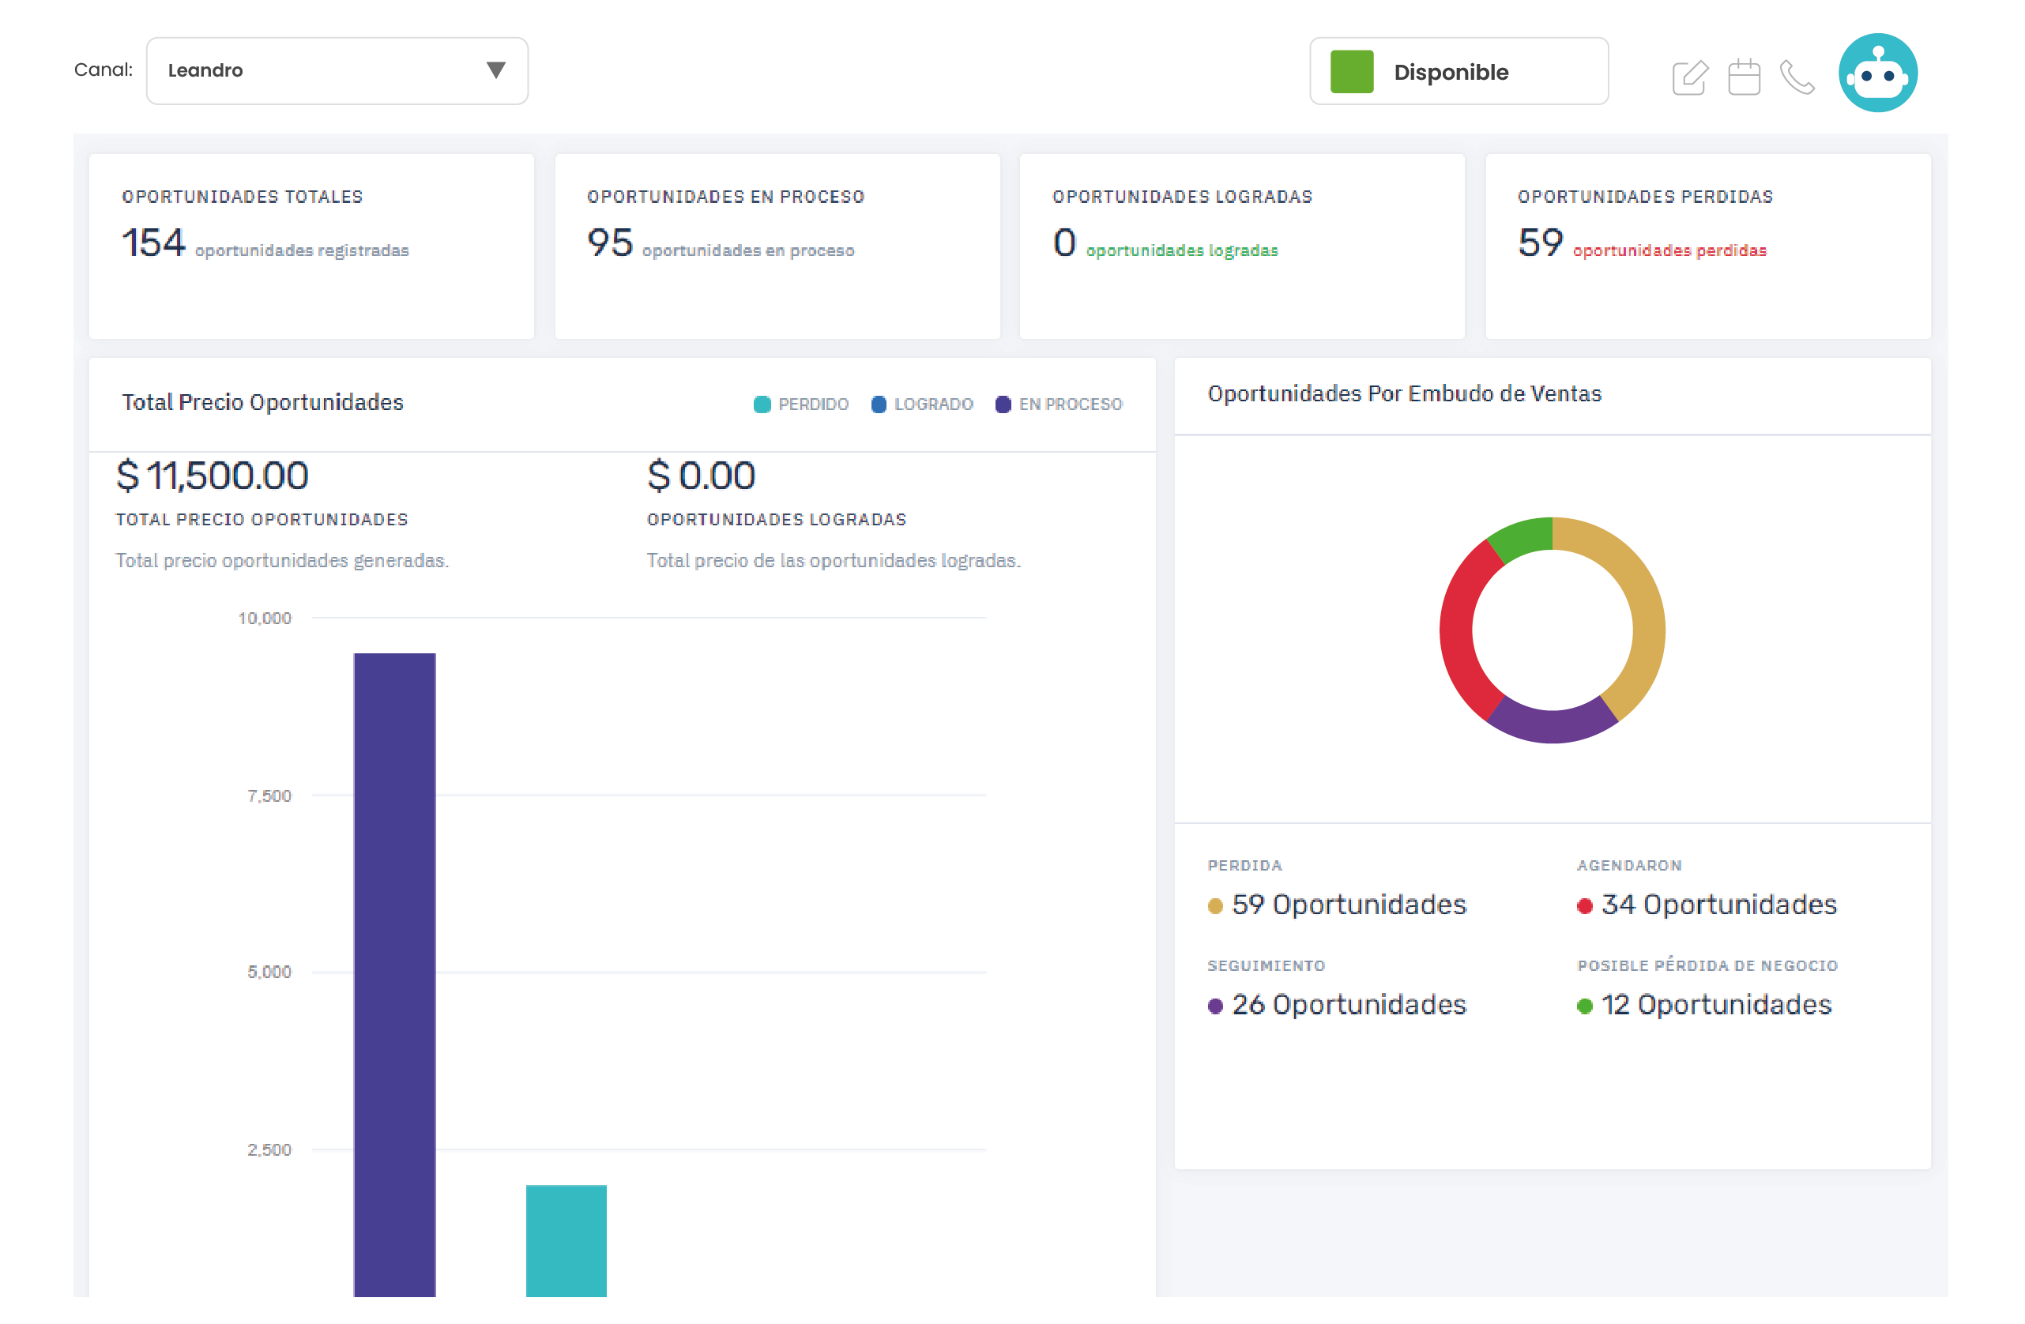Click the phone call icon
Screen dimensions: 2025x1324
[x=1797, y=77]
